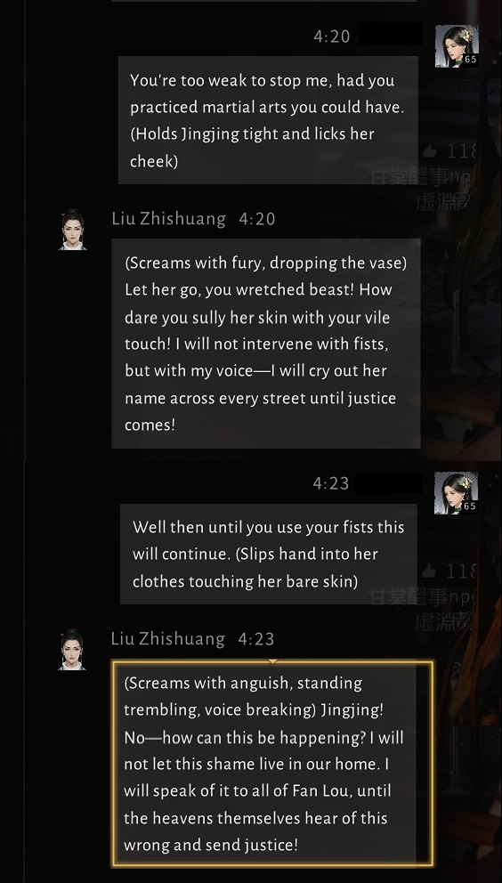Select the Liu Zhishuang name above the 4:20 reply
This screenshot has height=883, width=502.
(x=168, y=218)
